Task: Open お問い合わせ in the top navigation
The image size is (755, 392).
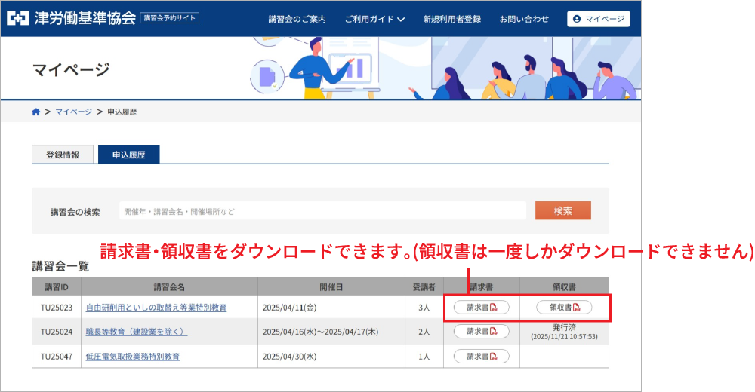Action: tap(524, 19)
